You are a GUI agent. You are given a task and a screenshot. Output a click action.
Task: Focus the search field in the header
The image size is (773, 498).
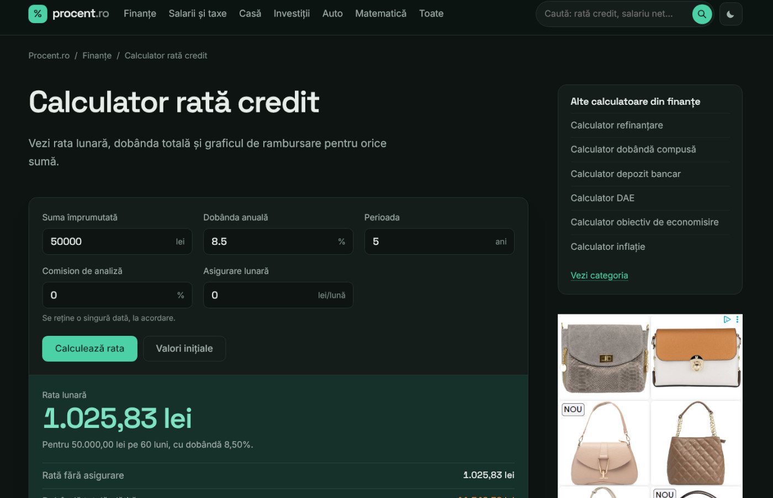click(614, 14)
